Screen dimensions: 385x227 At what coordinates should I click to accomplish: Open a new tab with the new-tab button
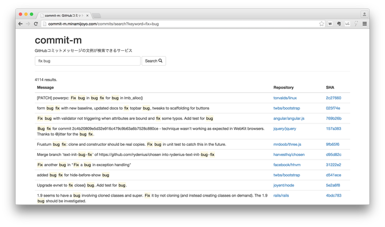point(96,15)
